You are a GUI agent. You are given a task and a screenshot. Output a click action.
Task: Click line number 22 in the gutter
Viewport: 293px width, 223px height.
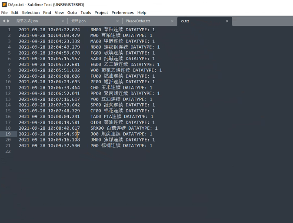point(8,151)
